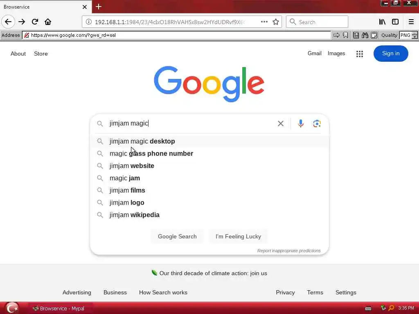Click the Browservice clipboard icon

(374, 35)
